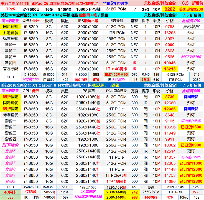The width and height of the screenshot is (204, 200).
Task: Select the "已订货12300" status cell
Action: click(191, 169)
